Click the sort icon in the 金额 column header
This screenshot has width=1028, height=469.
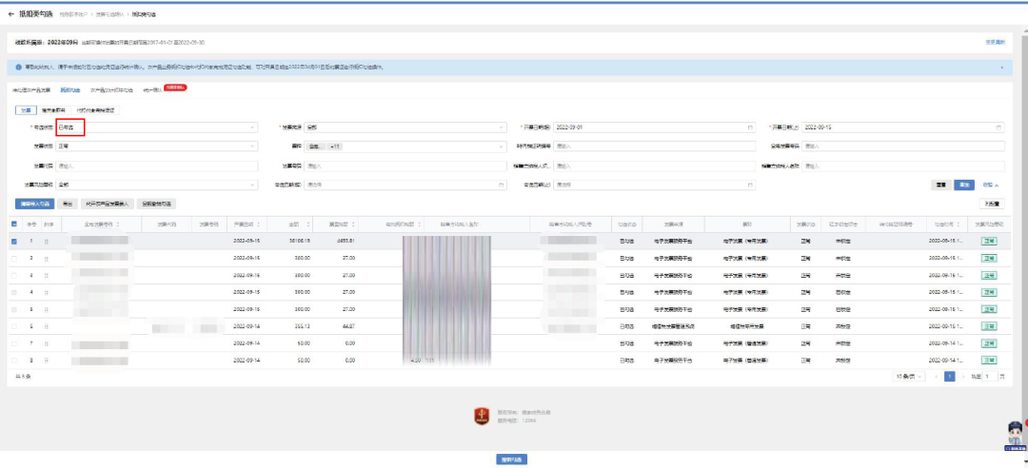pos(308,225)
